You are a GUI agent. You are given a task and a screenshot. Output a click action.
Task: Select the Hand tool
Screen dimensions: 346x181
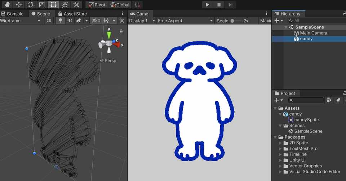(7, 5)
